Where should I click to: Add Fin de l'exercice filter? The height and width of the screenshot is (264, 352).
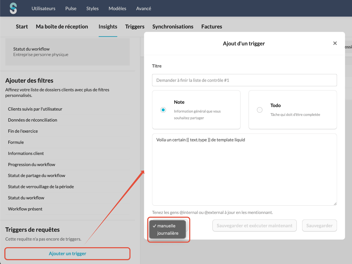(x=68, y=131)
